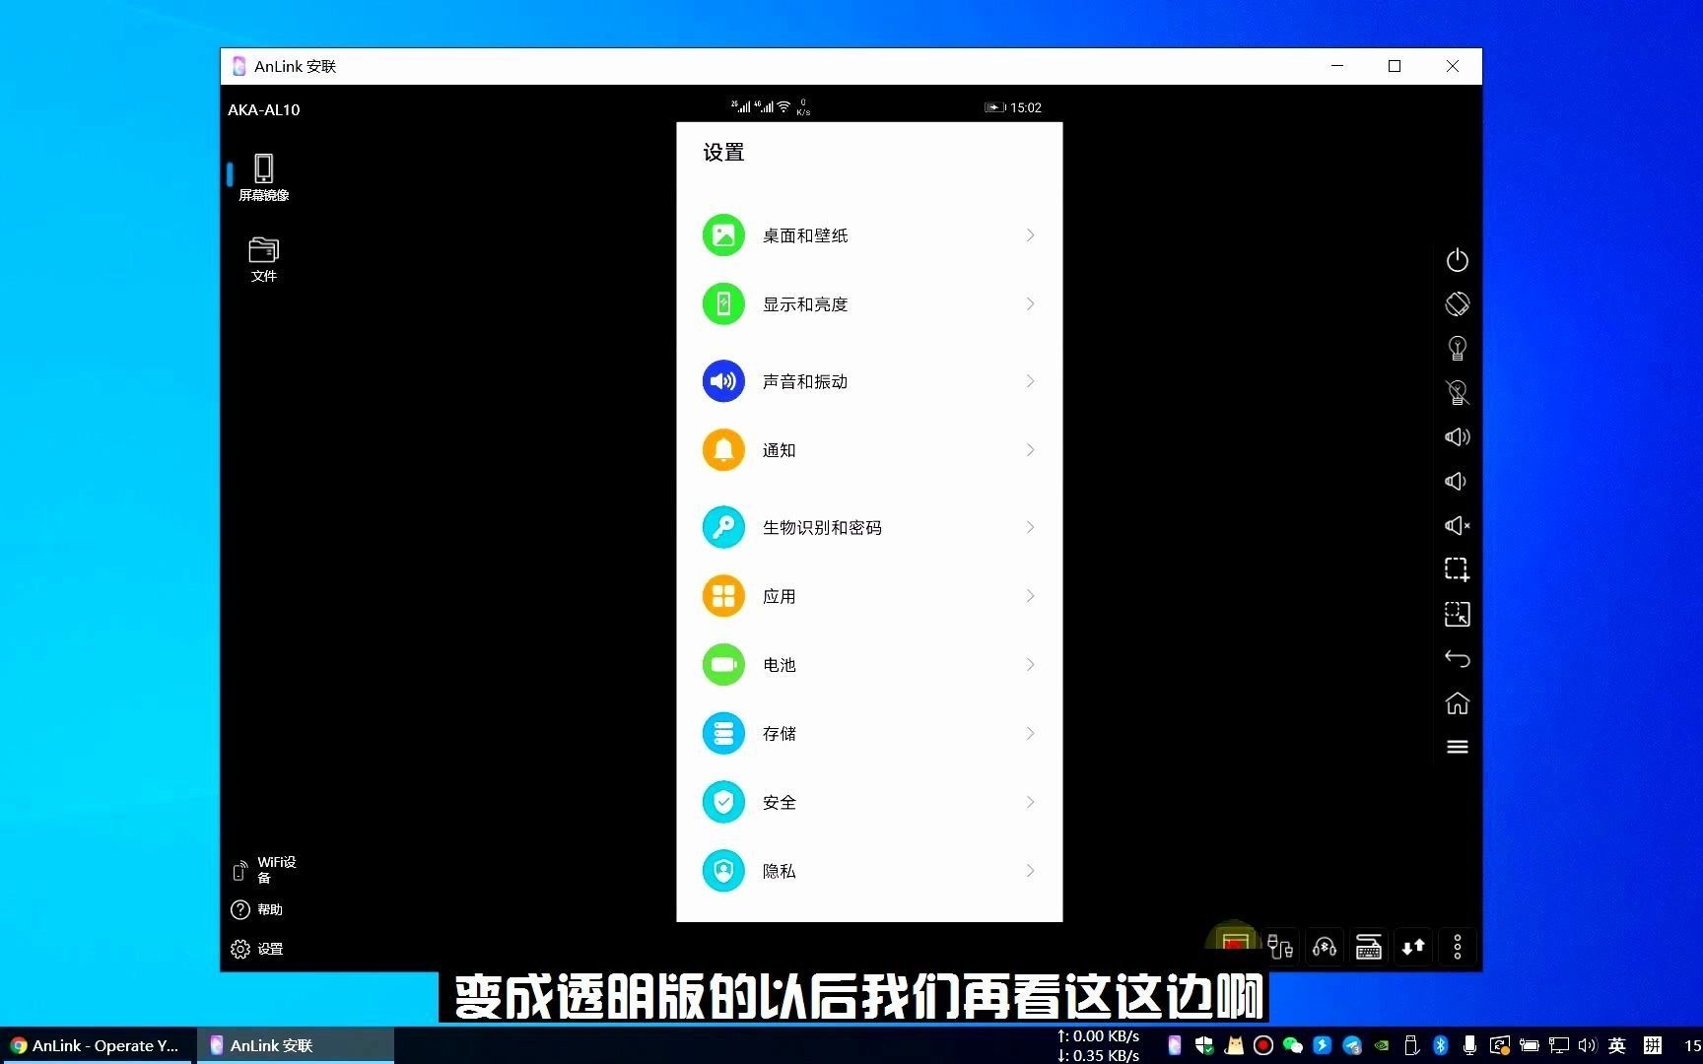Click the blue 存储 storage icon
The height and width of the screenshot is (1064, 1703).
point(723,734)
